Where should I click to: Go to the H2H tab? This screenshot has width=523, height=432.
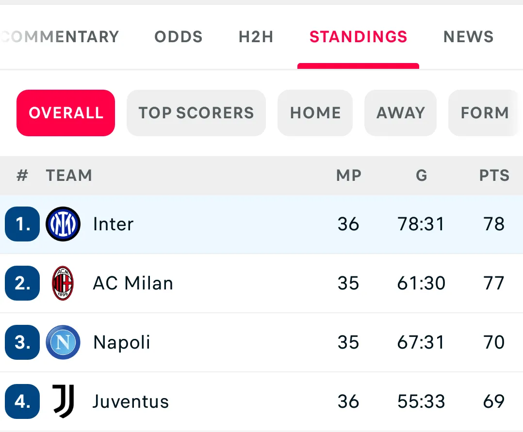tap(256, 37)
